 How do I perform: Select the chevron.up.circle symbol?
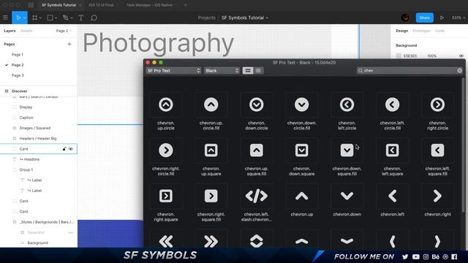(x=166, y=104)
